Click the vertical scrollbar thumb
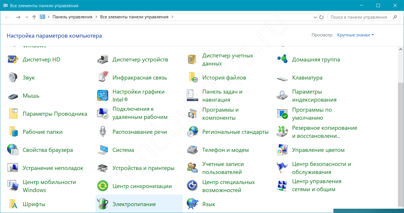 [x=401, y=144]
